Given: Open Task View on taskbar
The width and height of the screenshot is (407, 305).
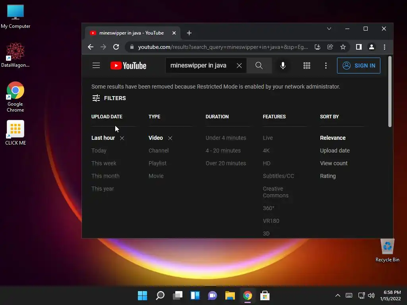Looking at the screenshot, I should tap(178, 295).
